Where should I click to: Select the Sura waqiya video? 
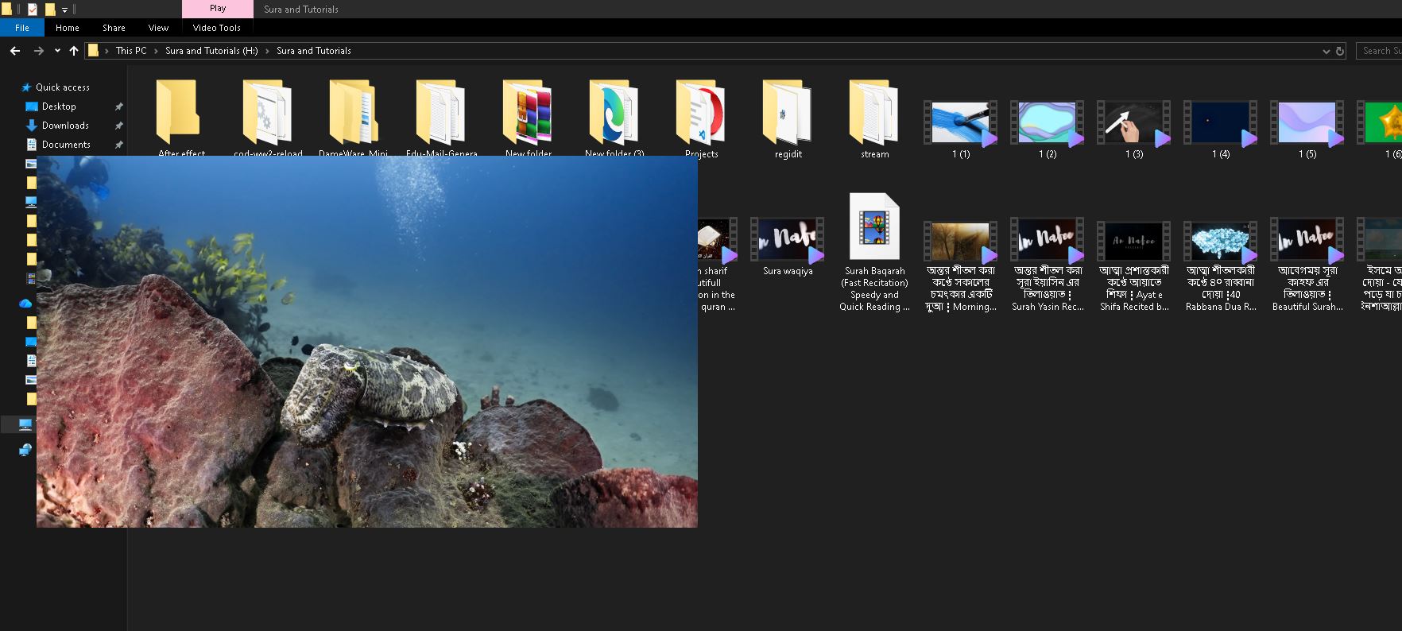tap(788, 247)
